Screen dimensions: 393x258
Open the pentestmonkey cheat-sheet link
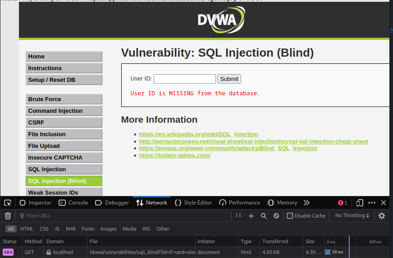click(254, 141)
